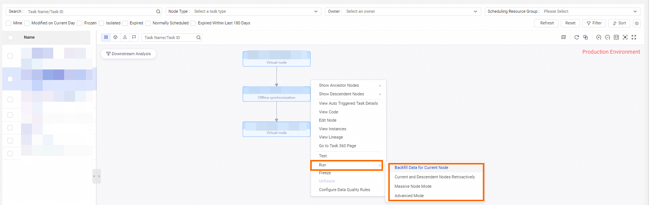Tick the checkbox of the highlighted task row
The width and height of the screenshot is (649, 205).
coord(10,79)
